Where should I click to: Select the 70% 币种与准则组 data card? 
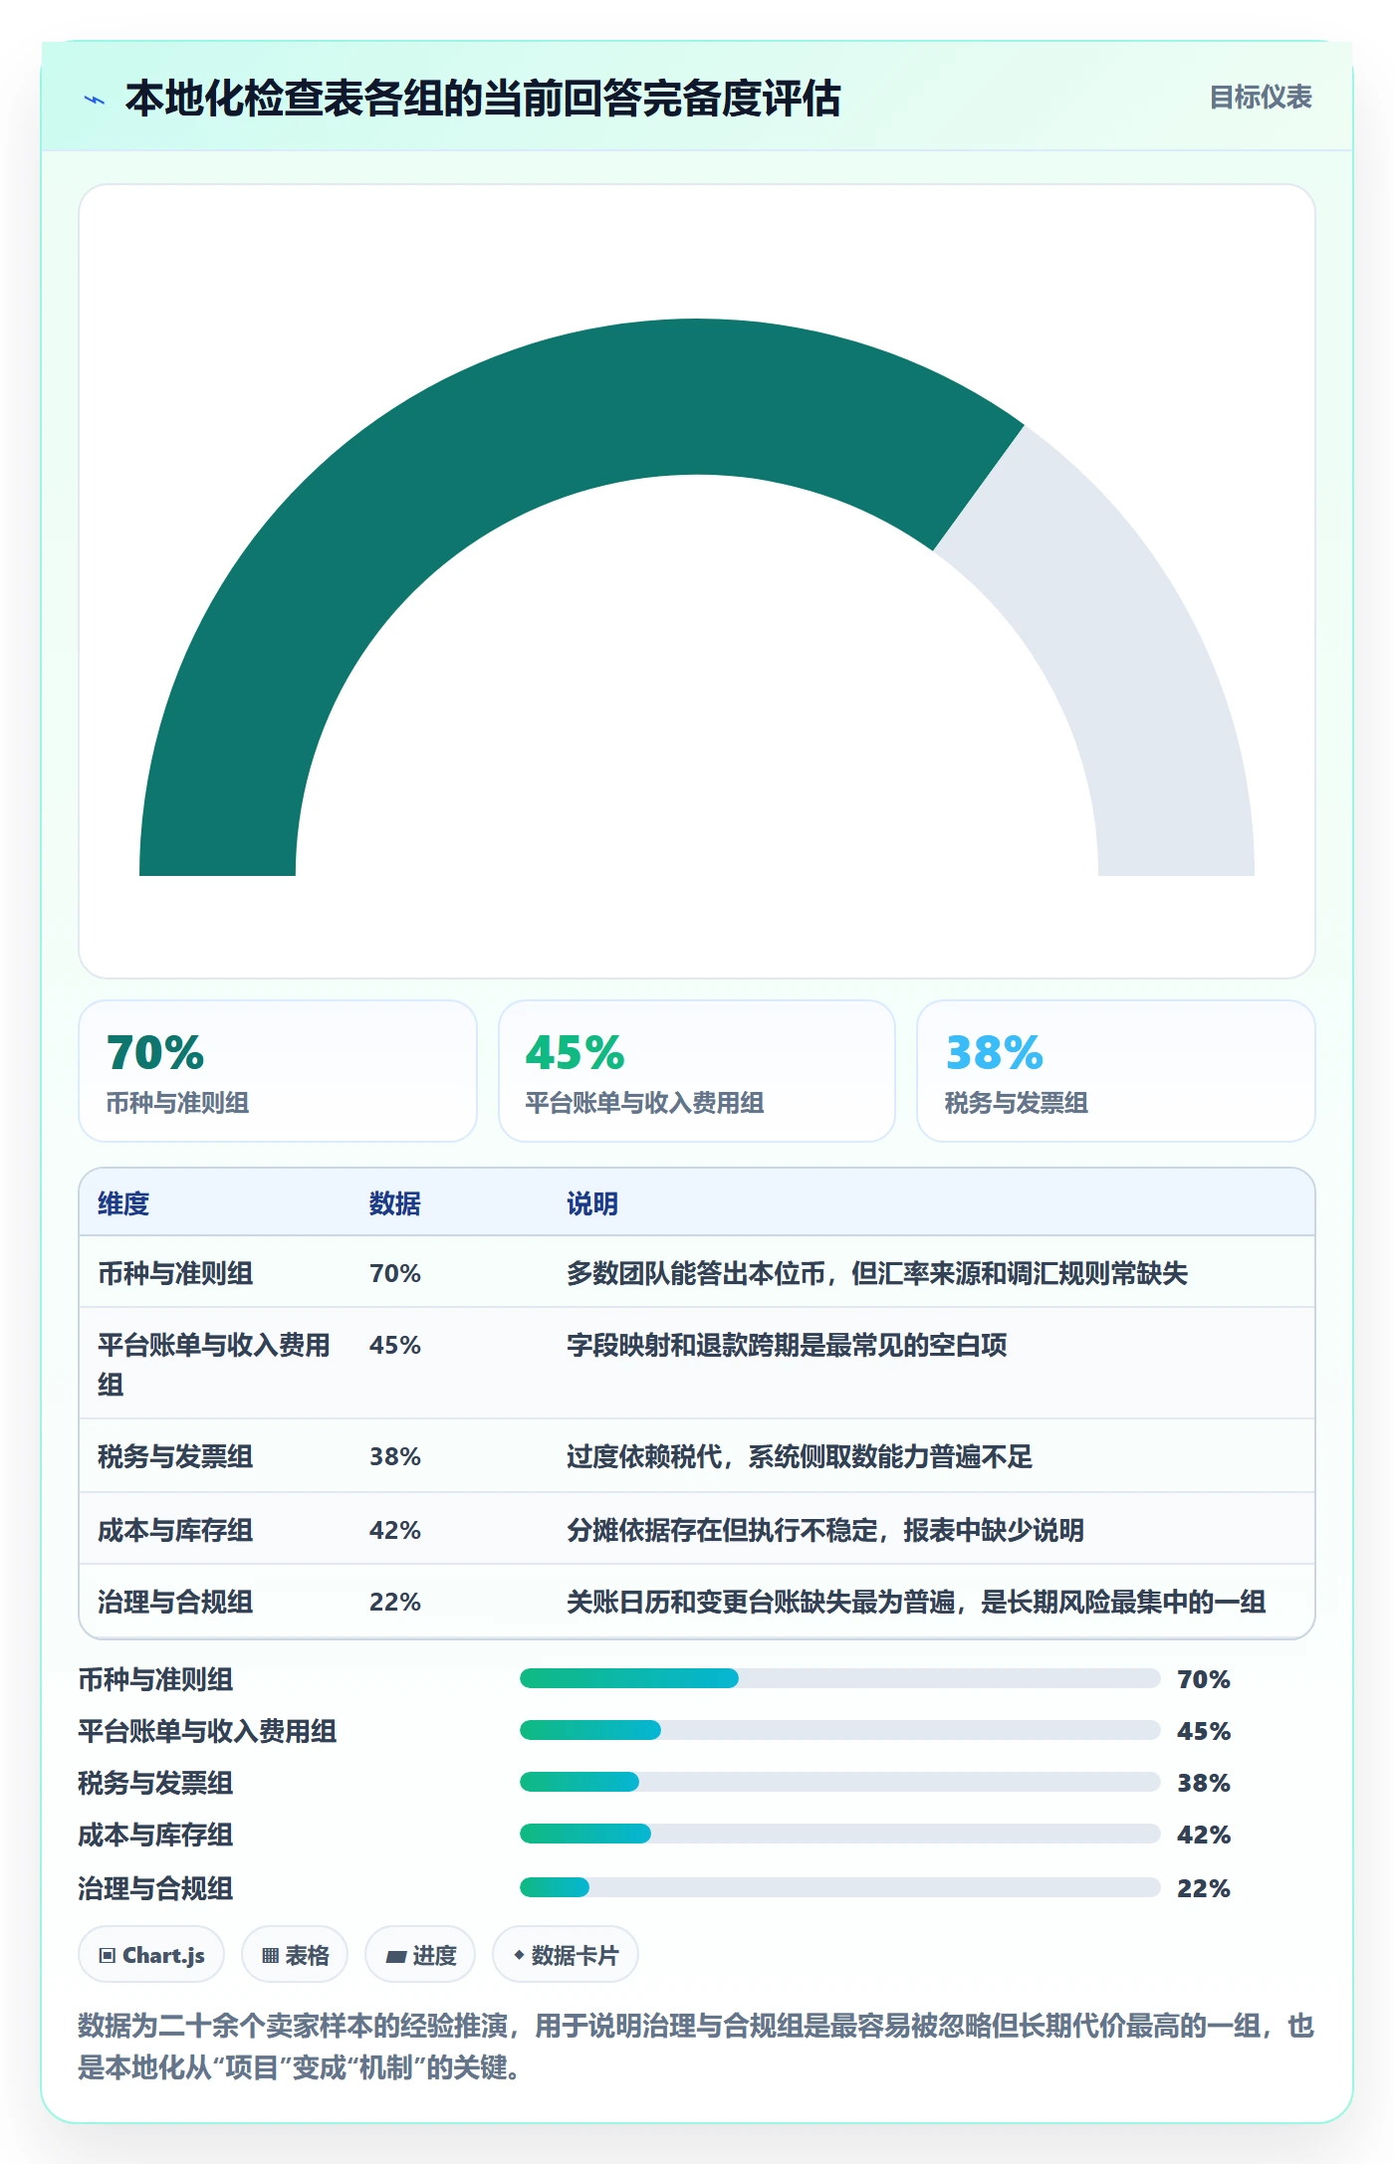pos(278,1071)
